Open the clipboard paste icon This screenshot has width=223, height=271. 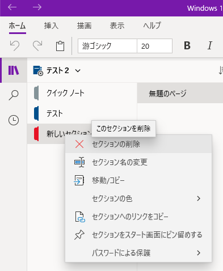tap(60, 46)
